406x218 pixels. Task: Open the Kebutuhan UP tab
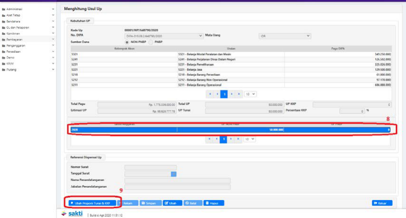(82, 21)
